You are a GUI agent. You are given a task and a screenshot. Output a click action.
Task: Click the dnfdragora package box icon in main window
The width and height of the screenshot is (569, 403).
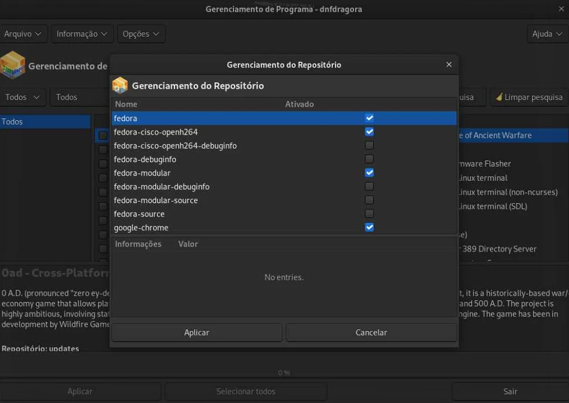(x=13, y=65)
